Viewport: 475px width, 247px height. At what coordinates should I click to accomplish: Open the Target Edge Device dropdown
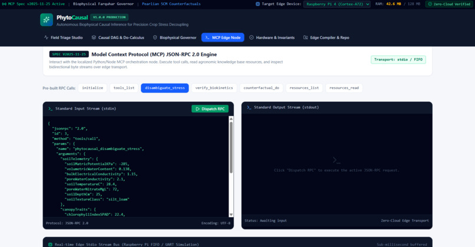(337, 4)
